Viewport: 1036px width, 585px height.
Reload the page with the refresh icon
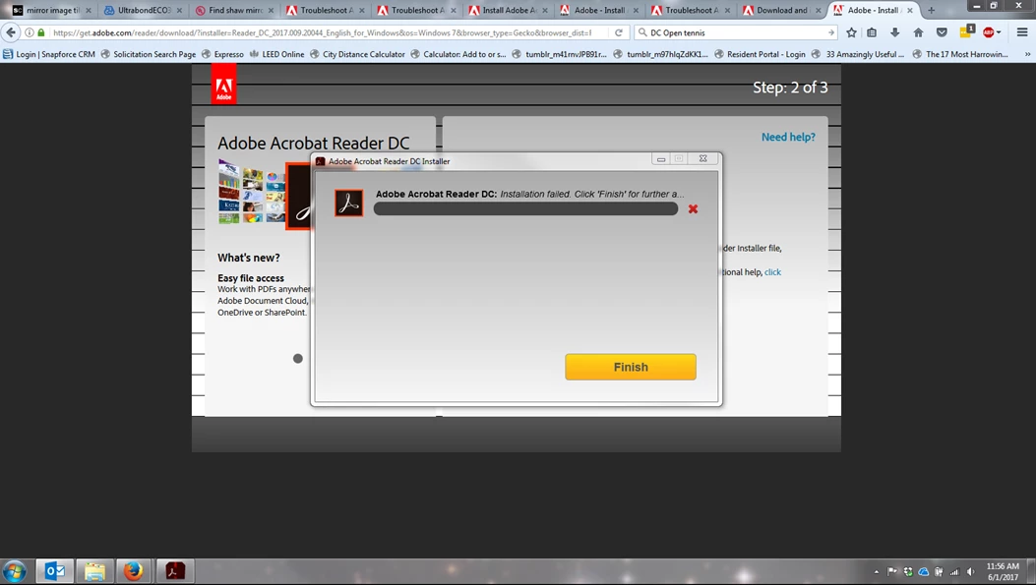[619, 32]
